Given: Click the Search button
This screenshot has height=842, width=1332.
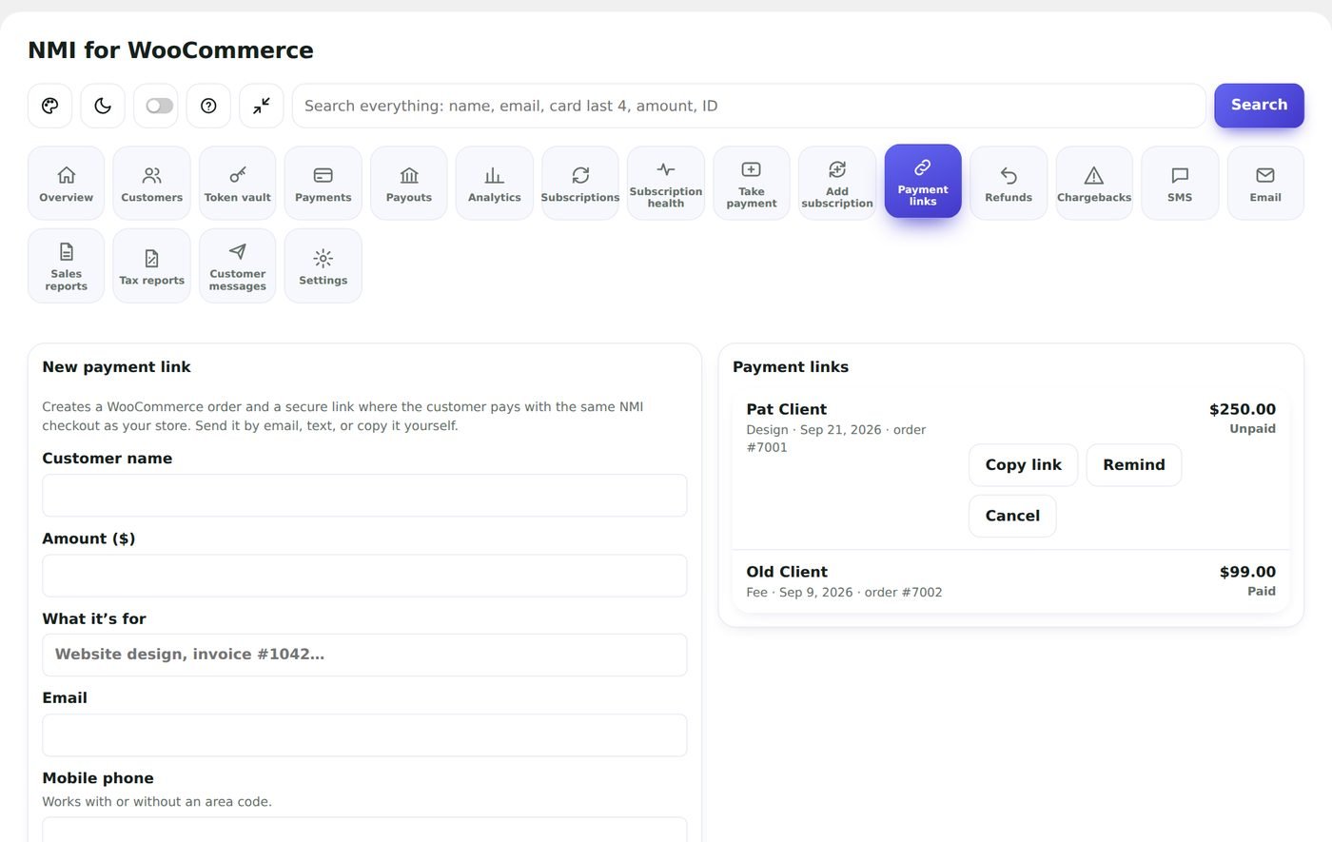Looking at the screenshot, I should click(x=1259, y=106).
